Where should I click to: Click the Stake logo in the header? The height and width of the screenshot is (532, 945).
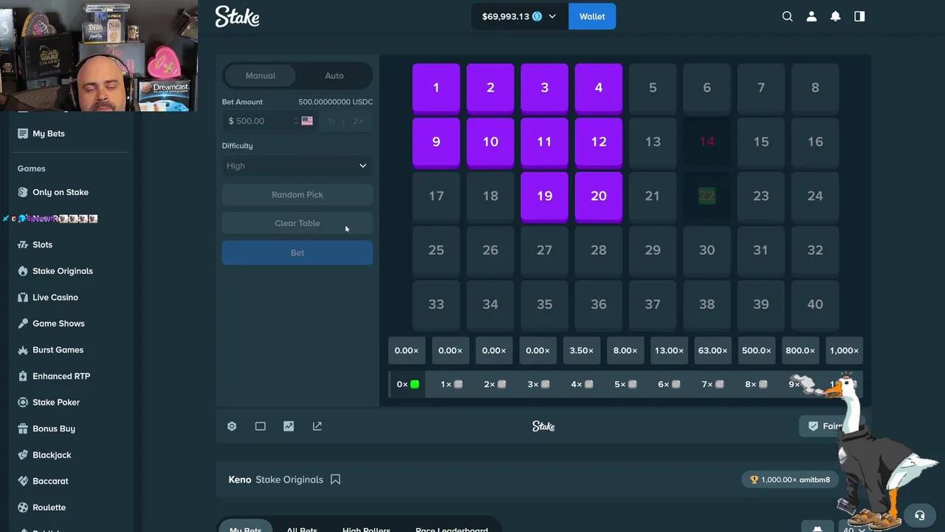[237, 16]
